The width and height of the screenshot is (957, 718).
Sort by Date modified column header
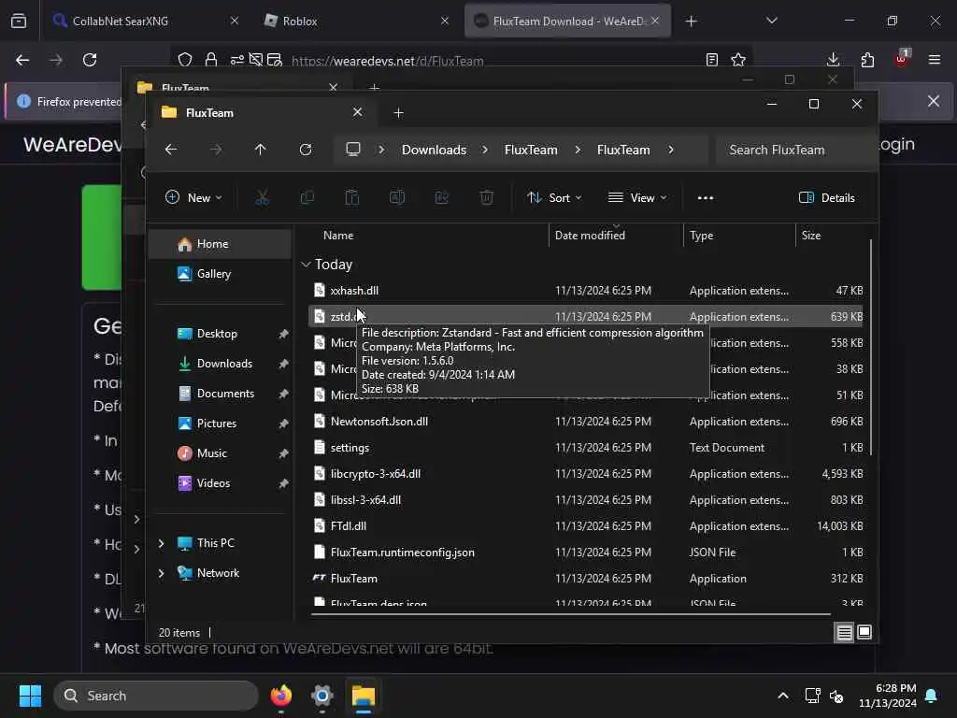590,235
